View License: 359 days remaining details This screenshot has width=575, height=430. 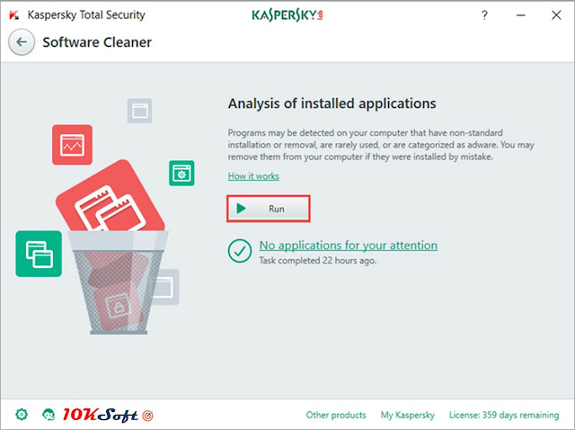[504, 415]
